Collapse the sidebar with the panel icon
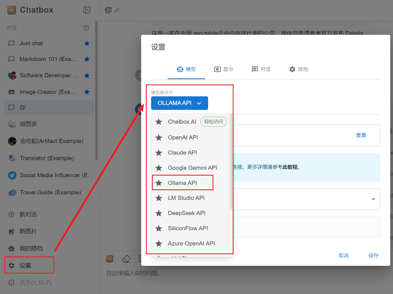The image size is (393, 294). [87, 10]
